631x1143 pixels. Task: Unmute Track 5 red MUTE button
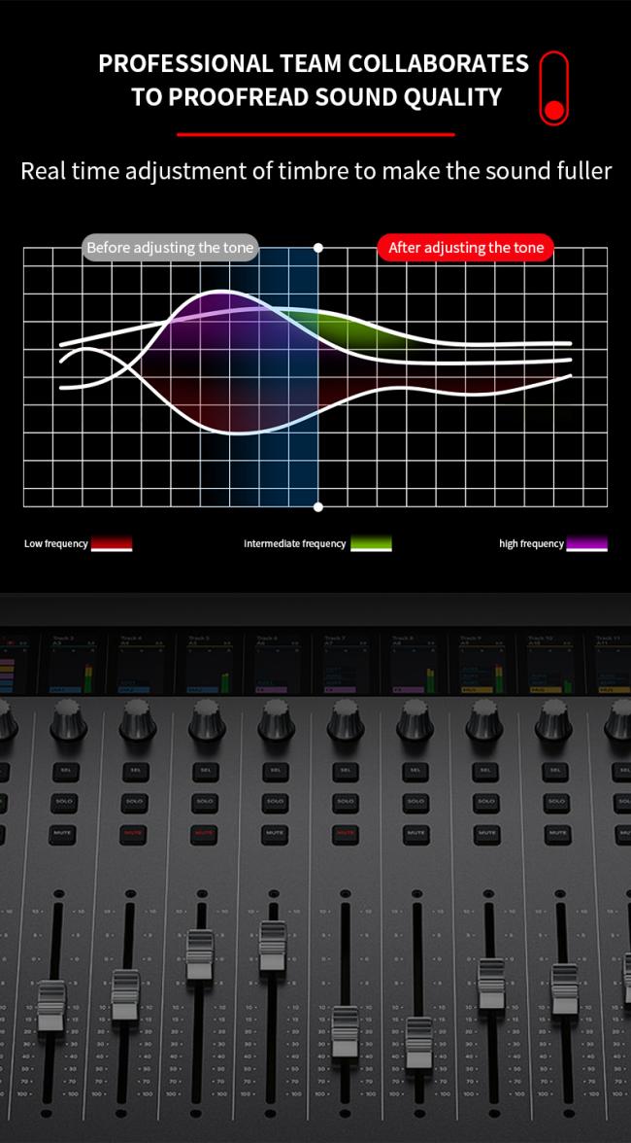pos(205,833)
